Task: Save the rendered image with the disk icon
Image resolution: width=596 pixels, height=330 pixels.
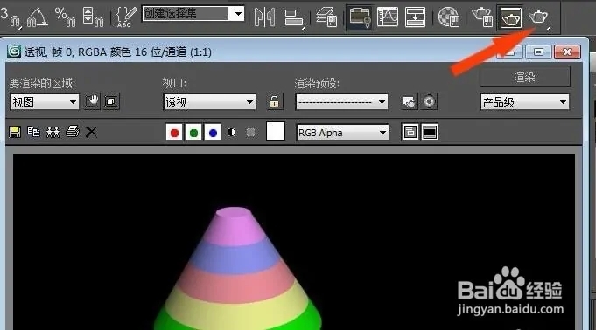Action: coord(15,132)
